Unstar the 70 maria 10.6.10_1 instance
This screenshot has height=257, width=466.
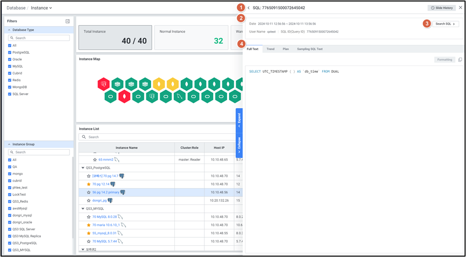click(89, 225)
